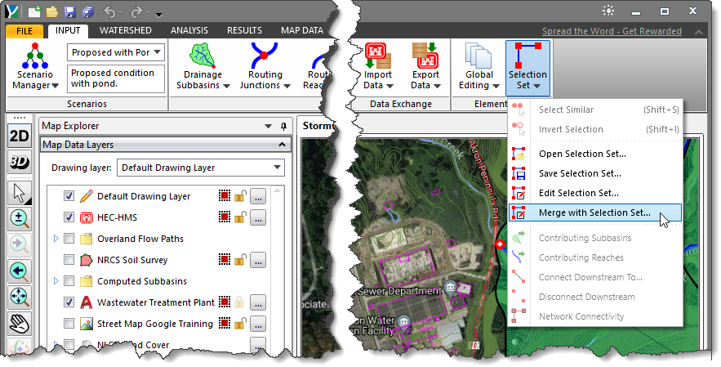Collapse the ribbon with chevron

pos(698,32)
